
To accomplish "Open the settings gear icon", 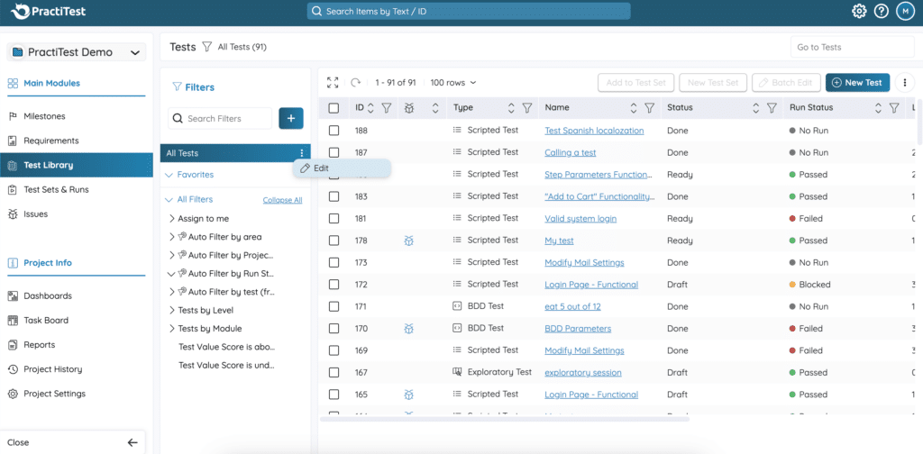I will coord(859,11).
